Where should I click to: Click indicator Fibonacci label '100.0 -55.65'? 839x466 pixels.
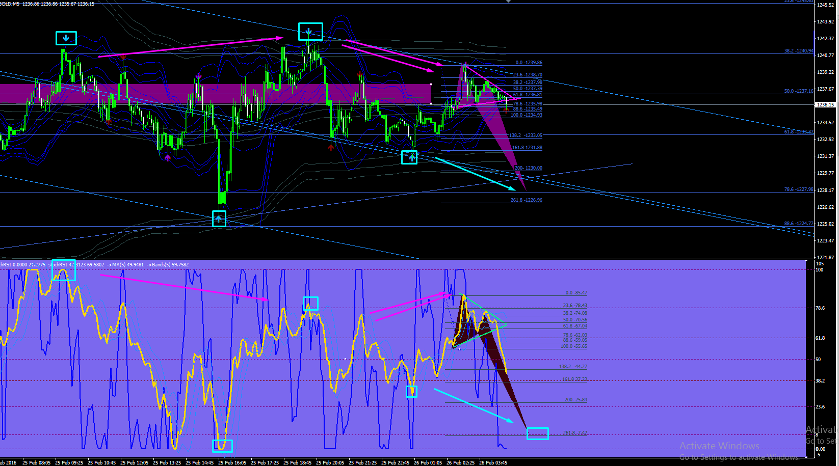point(574,346)
